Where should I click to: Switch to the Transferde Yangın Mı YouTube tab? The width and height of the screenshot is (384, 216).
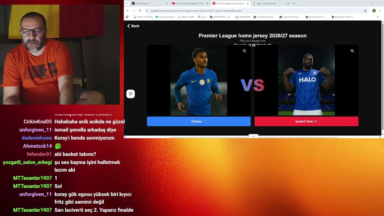tap(190, 3)
